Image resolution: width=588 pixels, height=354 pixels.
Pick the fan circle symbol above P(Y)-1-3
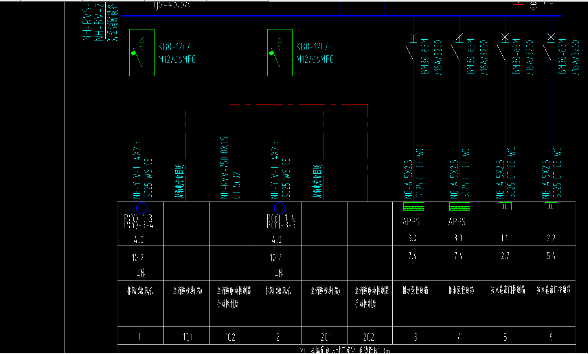(x=141, y=208)
